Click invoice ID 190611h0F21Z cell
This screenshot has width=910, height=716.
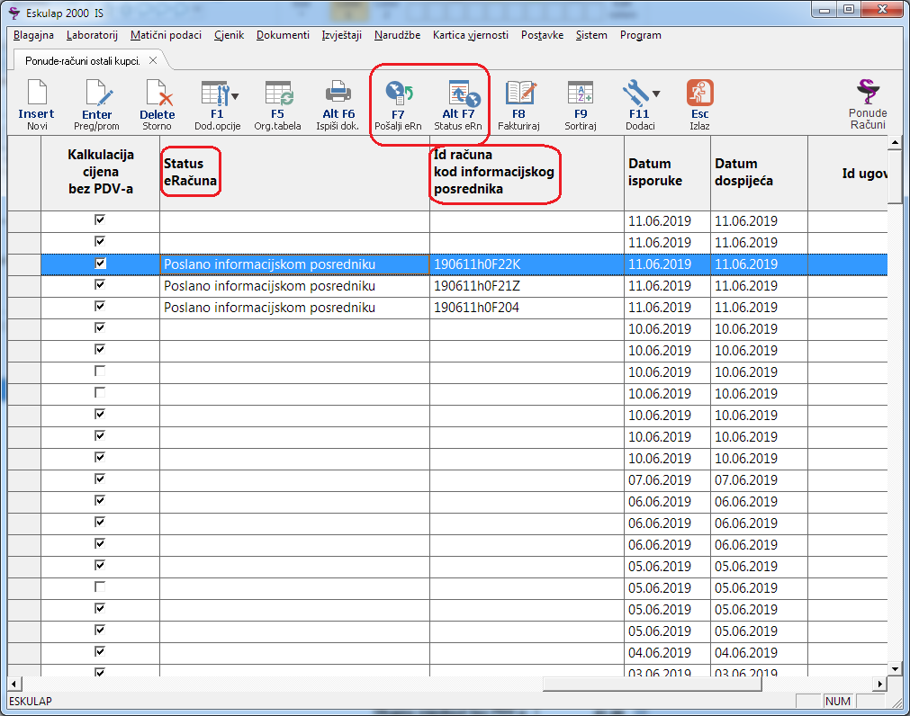pyautogui.click(x=527, y=286)
